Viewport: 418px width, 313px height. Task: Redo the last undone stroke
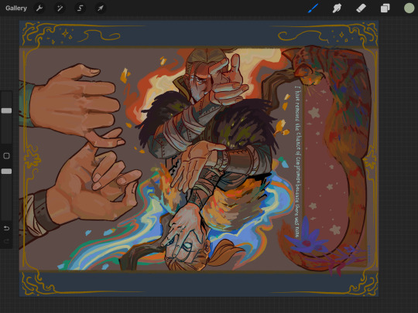(6, 241)
